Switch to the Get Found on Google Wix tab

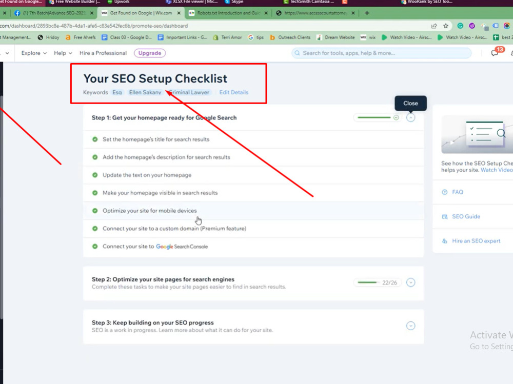point(141,13)
